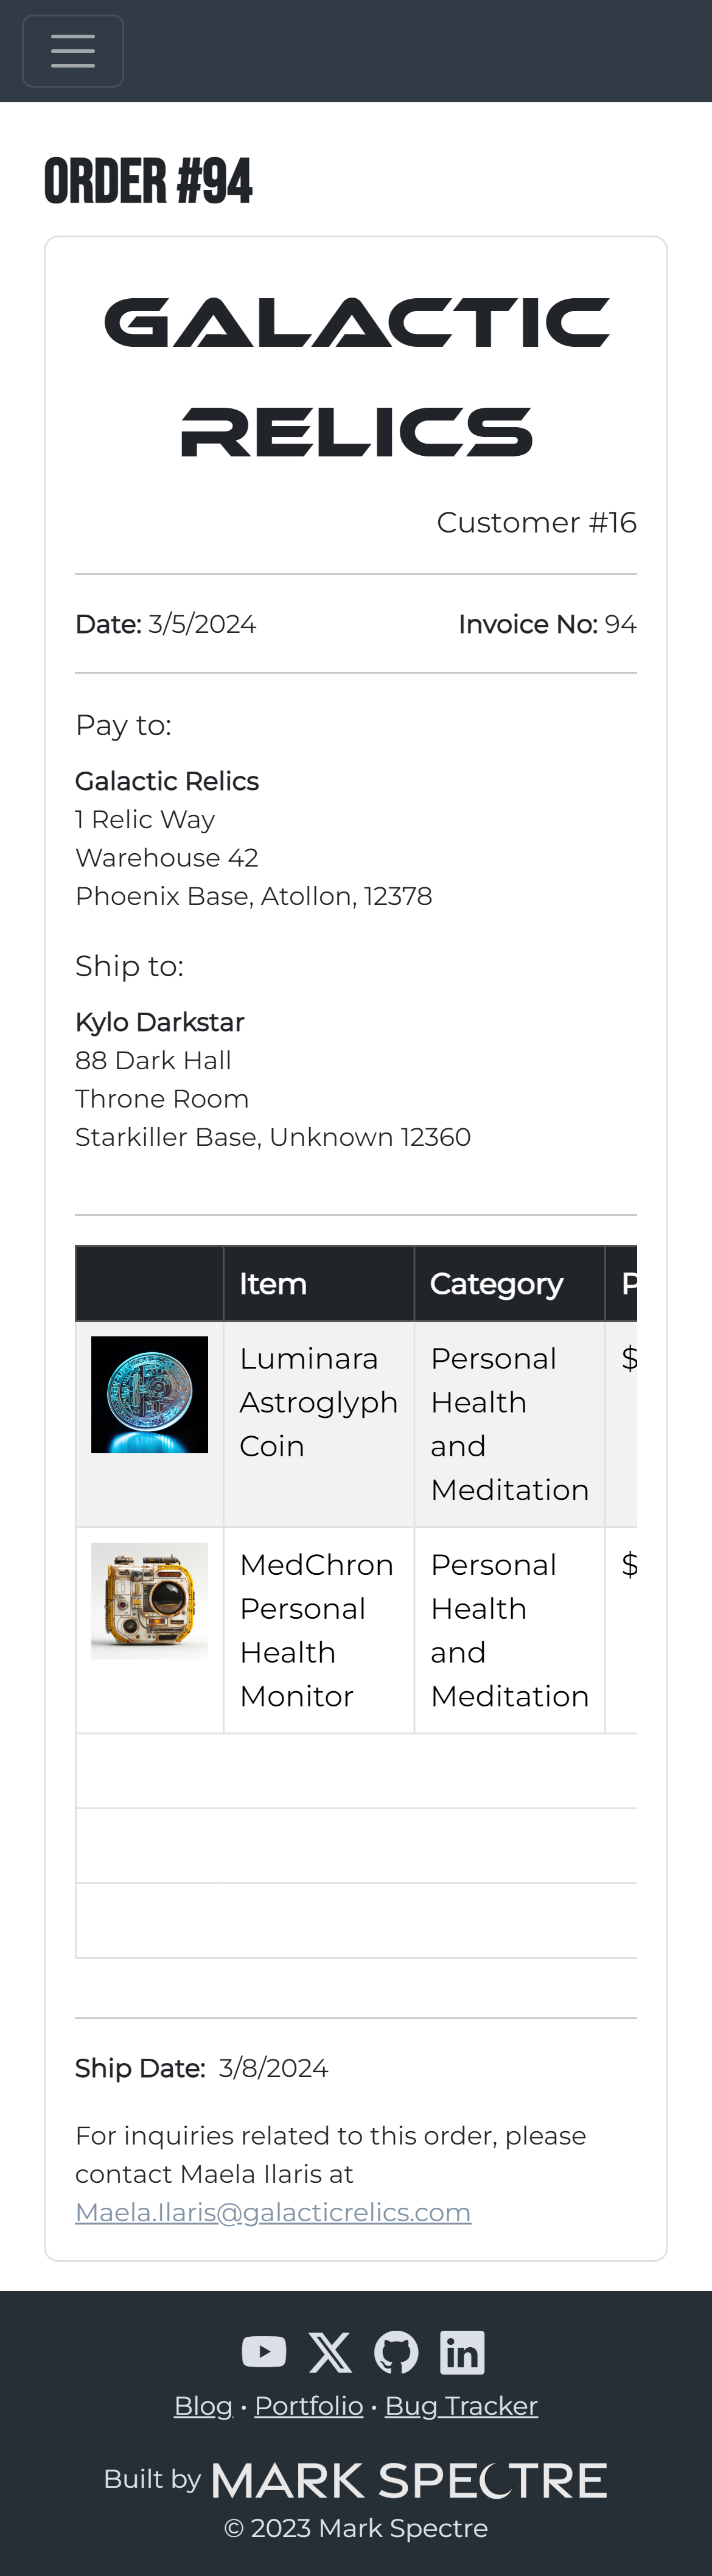Screen dimensions: 712x2576
Task: Open the Bug Tracker link
Action: 461,2405
